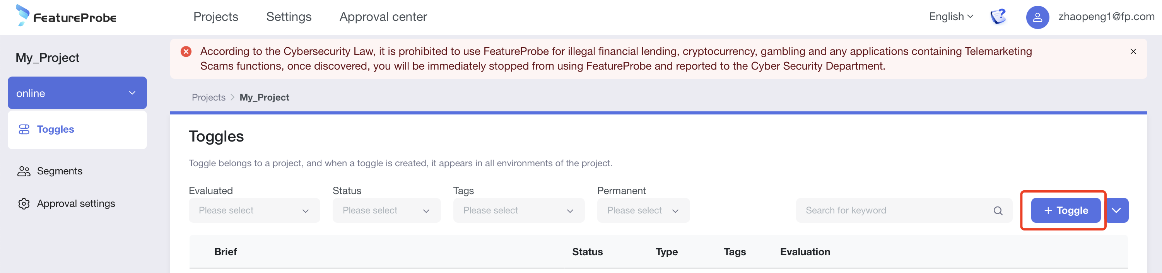
Task: Click the user avatar icon
Action: 1037,17
